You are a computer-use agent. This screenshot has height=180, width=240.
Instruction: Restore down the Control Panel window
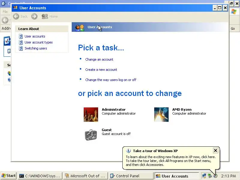232,3
